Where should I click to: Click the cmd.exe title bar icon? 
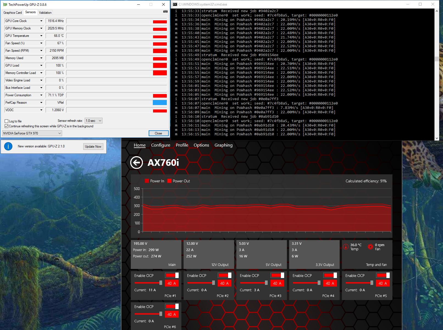coord(175,4)
